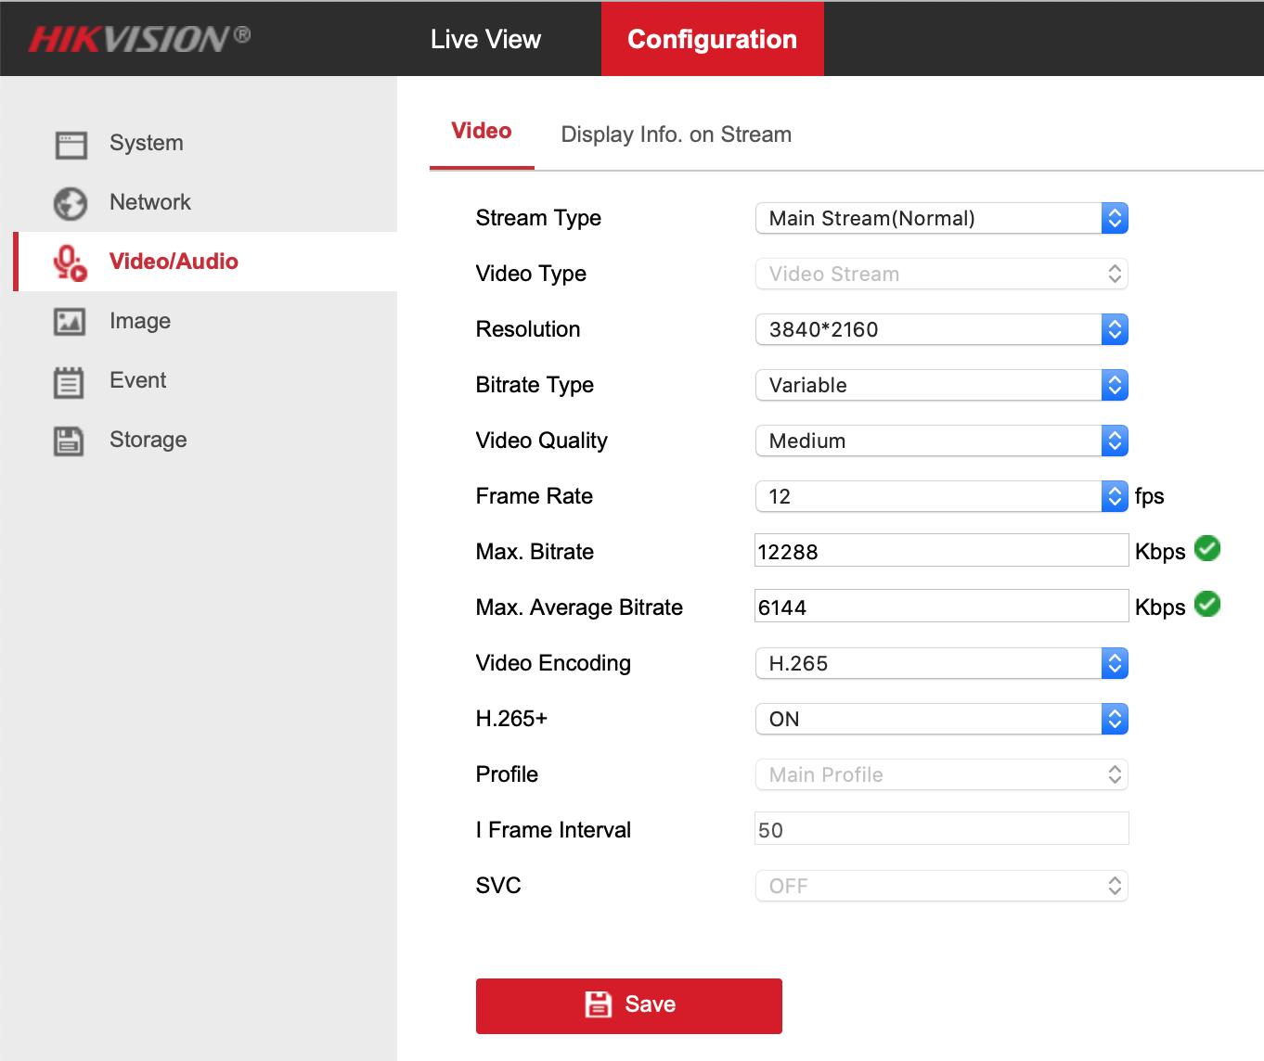Screen dimensions: 1264x1061
Task: Open Display Info. on Stream tab
Action: 676,135
